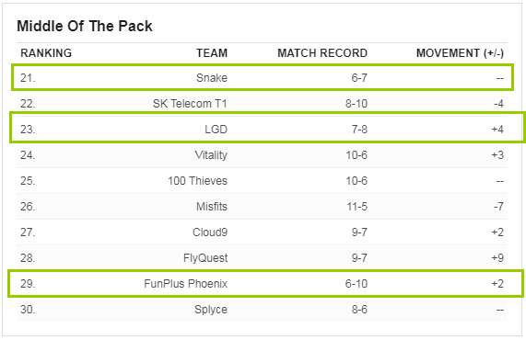The image size is (526, 340).
Task: Click Misfits' -7 movement value
Action: click(x=498, y=207)
